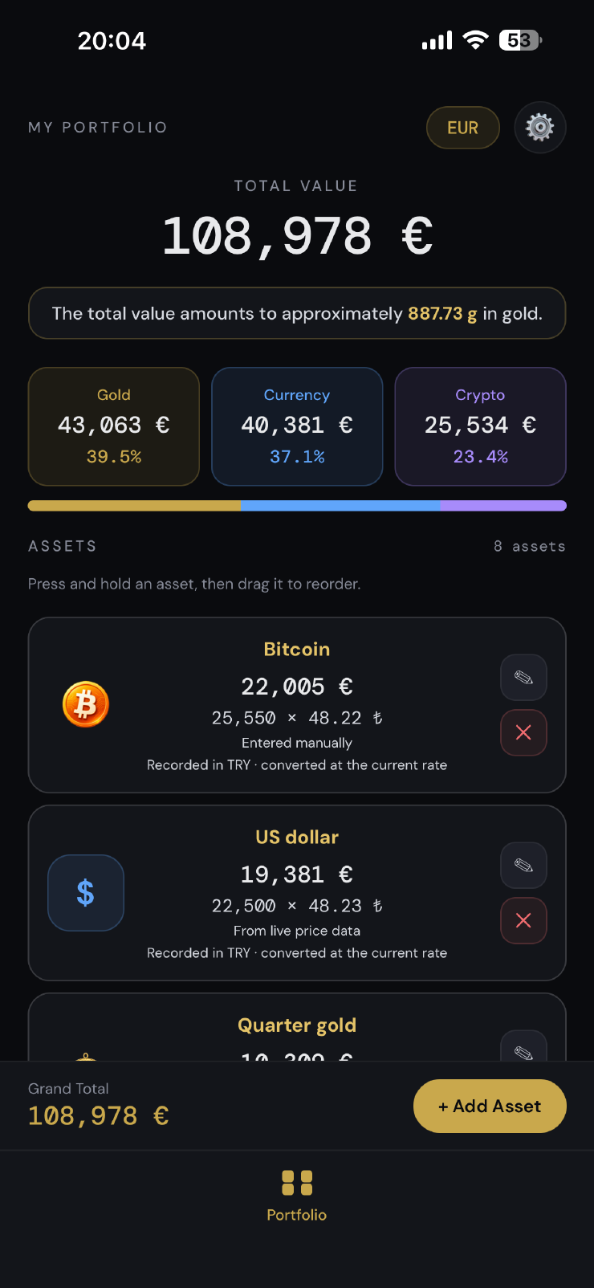Select the Crypto category card
594x1288 pixels.
tap(480, 426)
